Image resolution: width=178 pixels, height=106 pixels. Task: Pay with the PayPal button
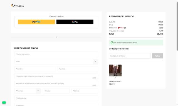(x=36, y=22)
